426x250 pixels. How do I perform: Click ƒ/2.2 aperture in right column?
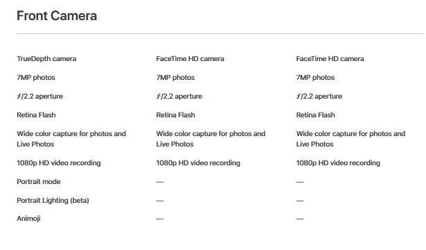click(x=319, y=97)
